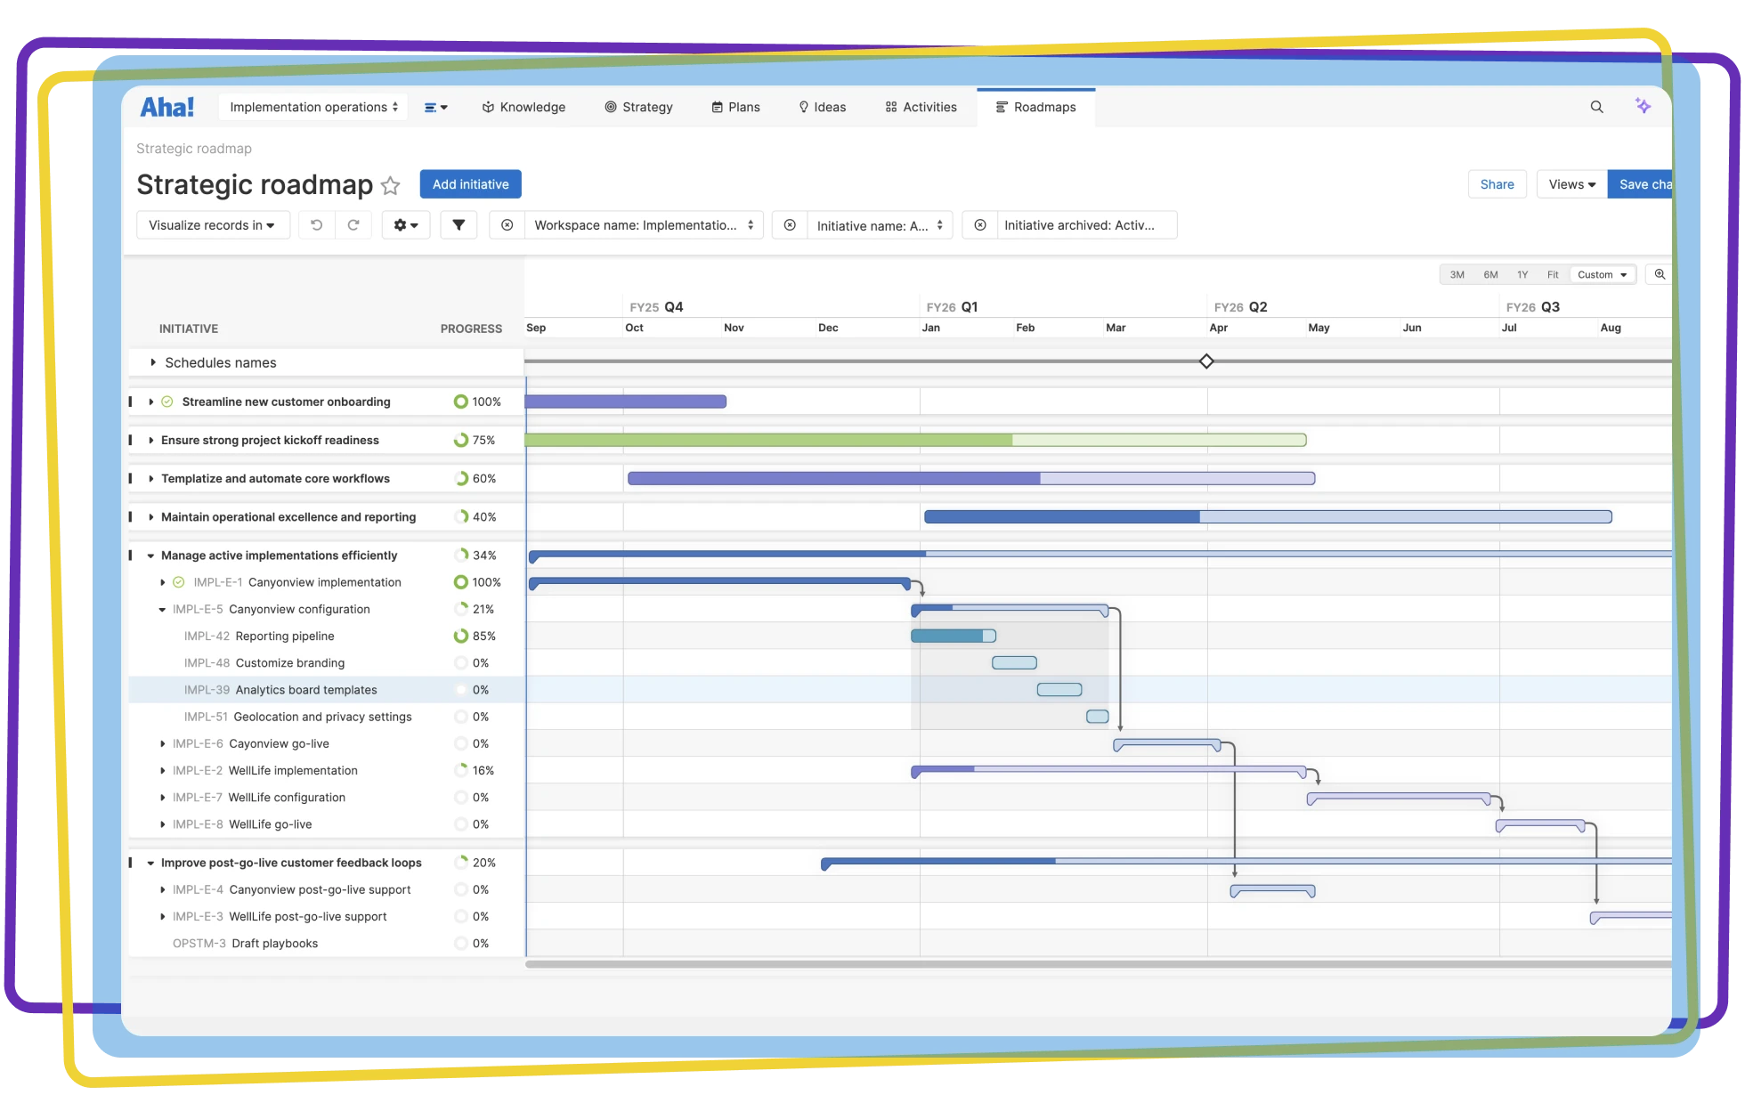The image size is (1745, 1095).
Task: Collapse Manage active implementations efficiently row
Action: [150, 556]
